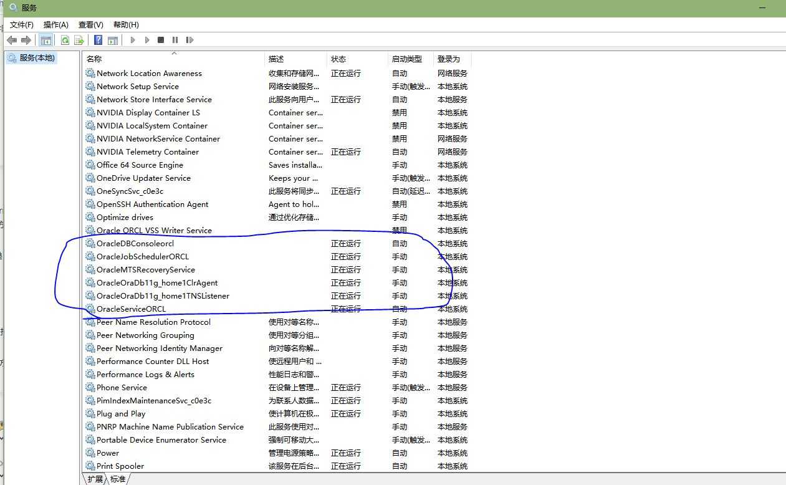The width and height of the screenshot is (786, 485).
Task: Switch to the 扩展 tab
Action: point(95,479)
